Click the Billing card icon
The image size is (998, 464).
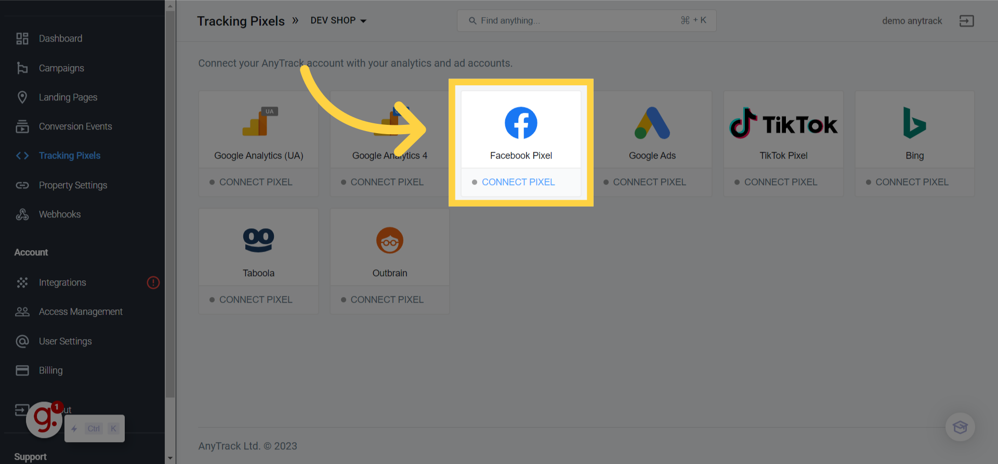point(22,370)
